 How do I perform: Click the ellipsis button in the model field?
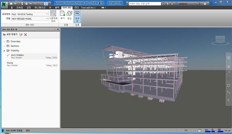click(47, 19)
